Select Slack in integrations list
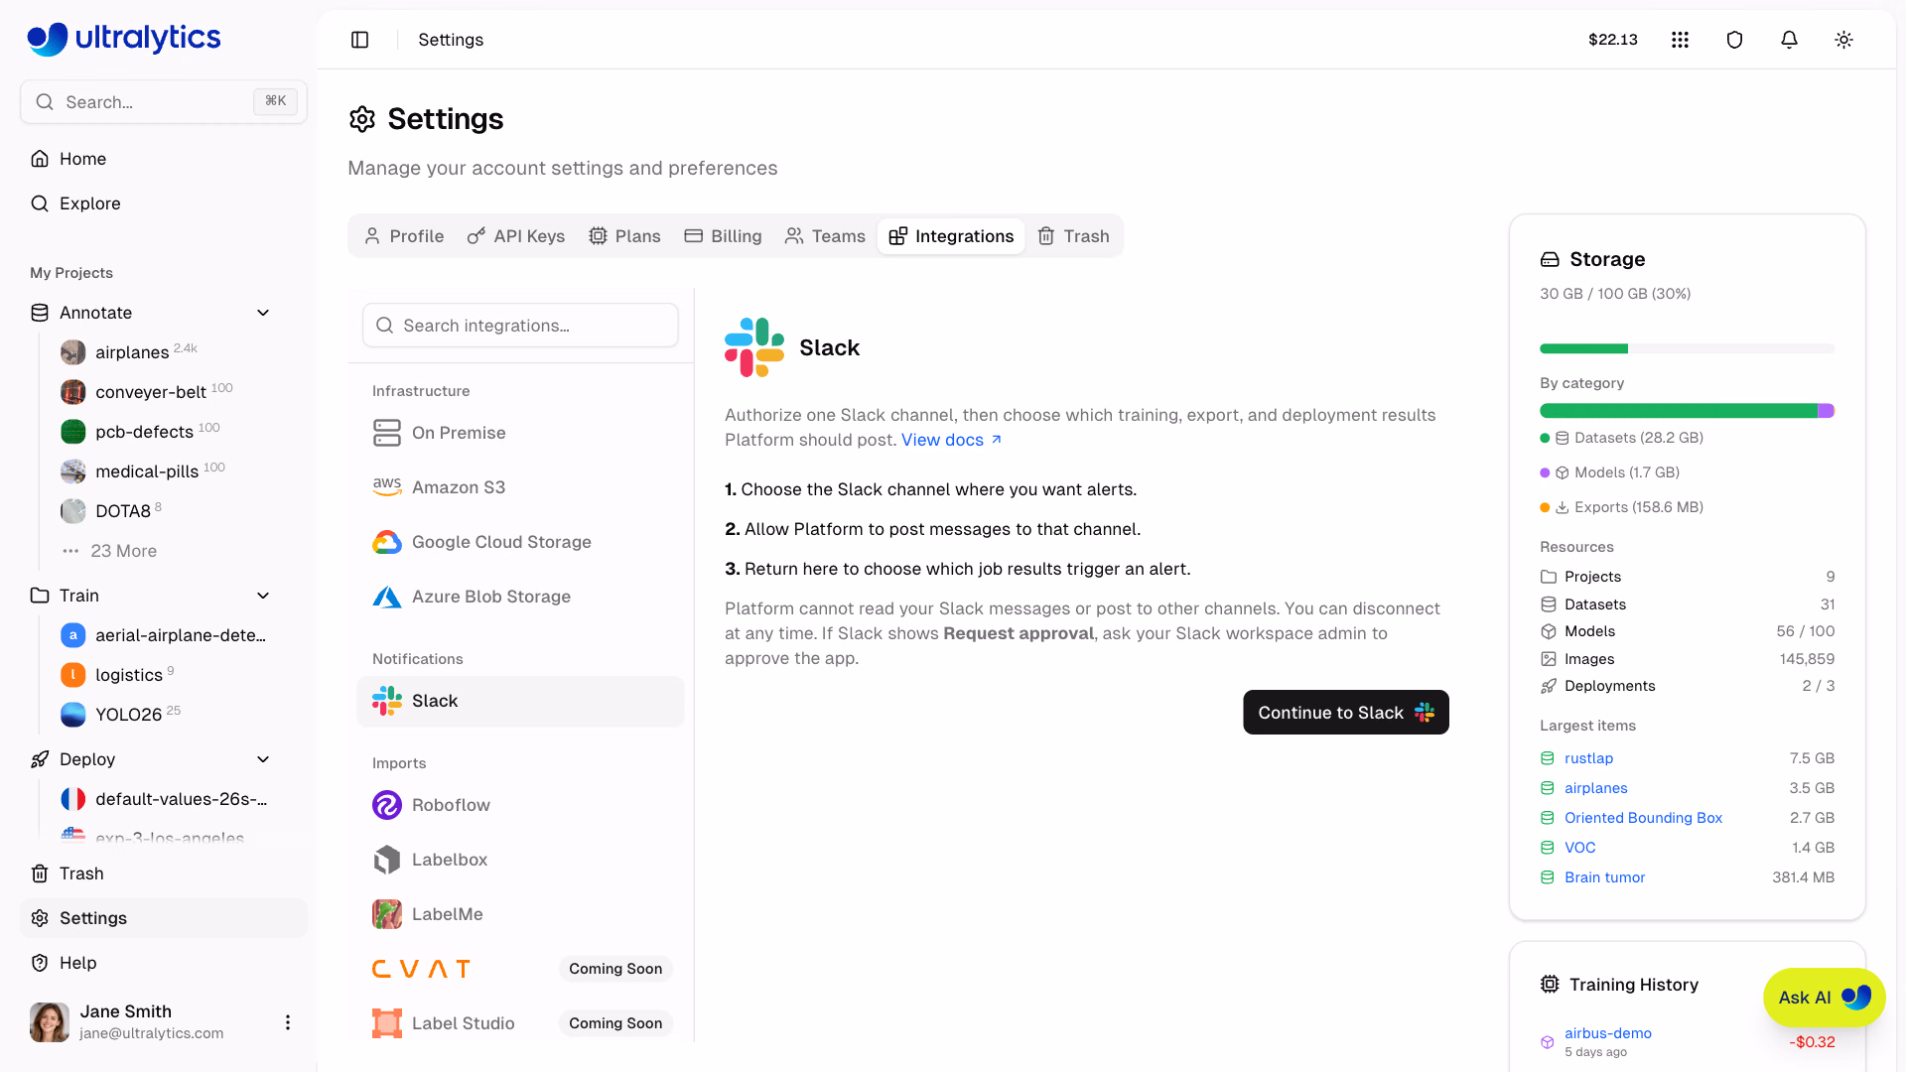 pos(520,701)
